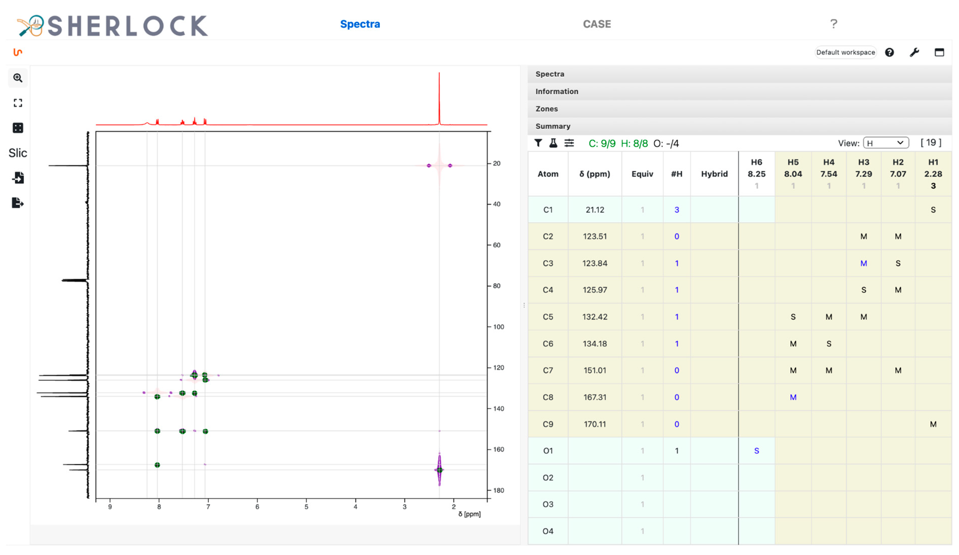Click the zoom out full icon
The image size is (959, 555).
(x=18, y=103)
